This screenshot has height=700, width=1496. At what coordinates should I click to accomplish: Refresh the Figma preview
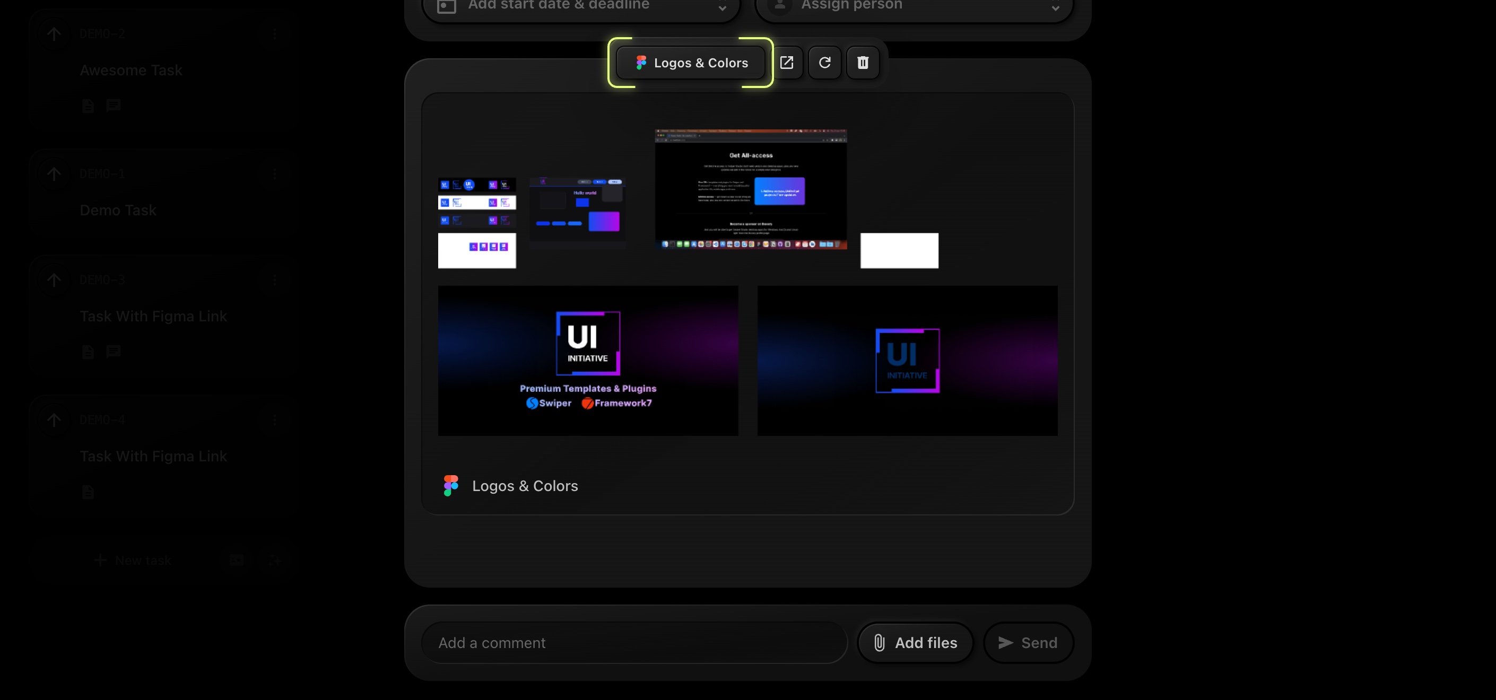(x=825, y=63)
